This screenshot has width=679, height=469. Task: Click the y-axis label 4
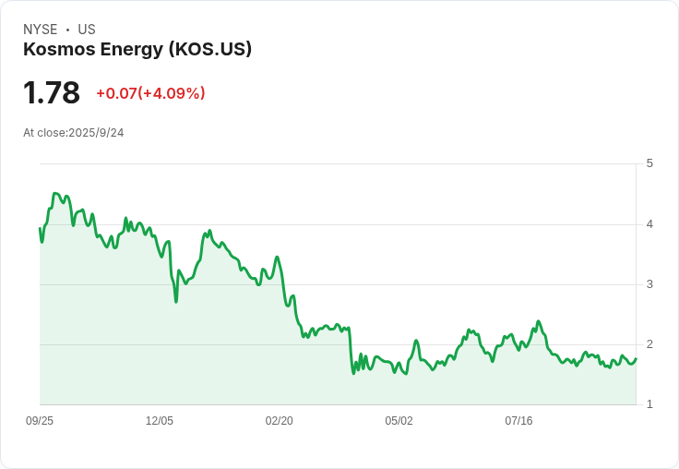coord(649,224)
